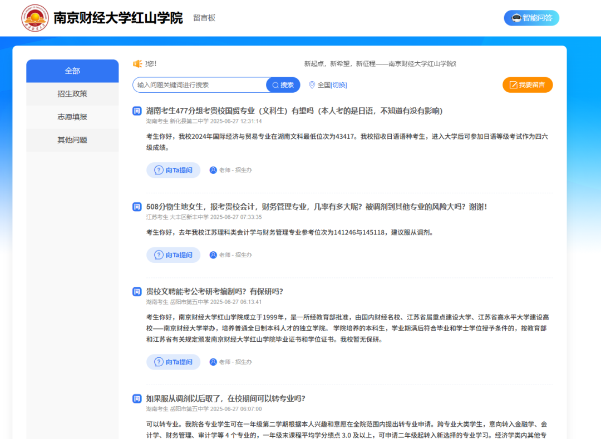The width and height of the screenshot is (601, 439).
Task: Click 向Ta提问 under the 保研 answer
Action: 173,362
